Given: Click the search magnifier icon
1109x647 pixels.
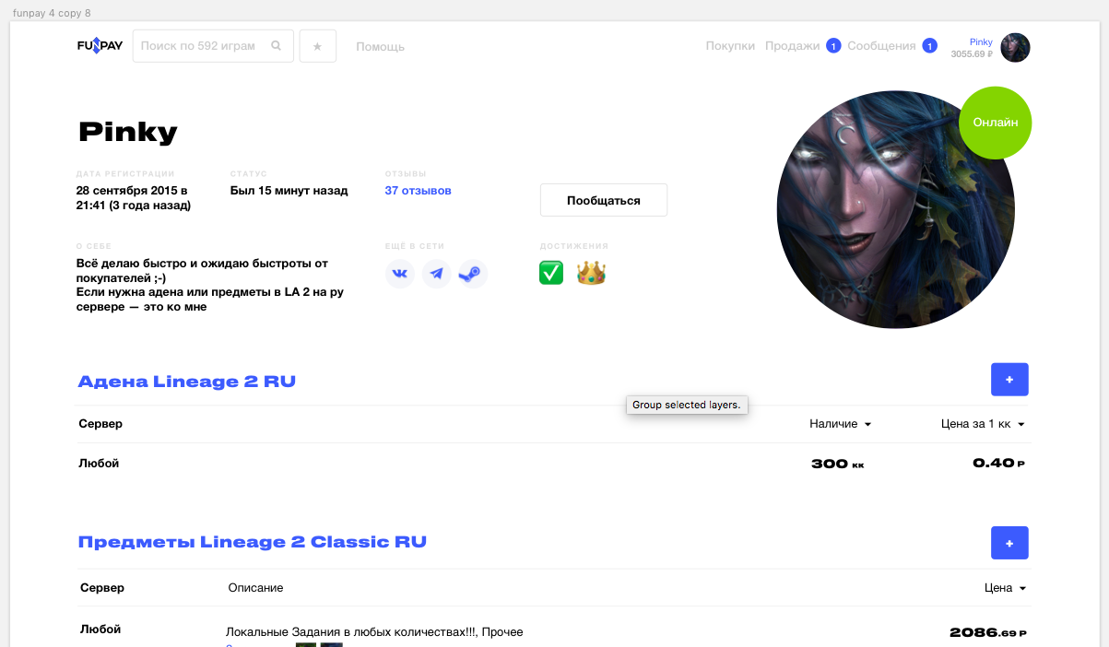Looking at the screenshot, I should click(x=277, y=46).
